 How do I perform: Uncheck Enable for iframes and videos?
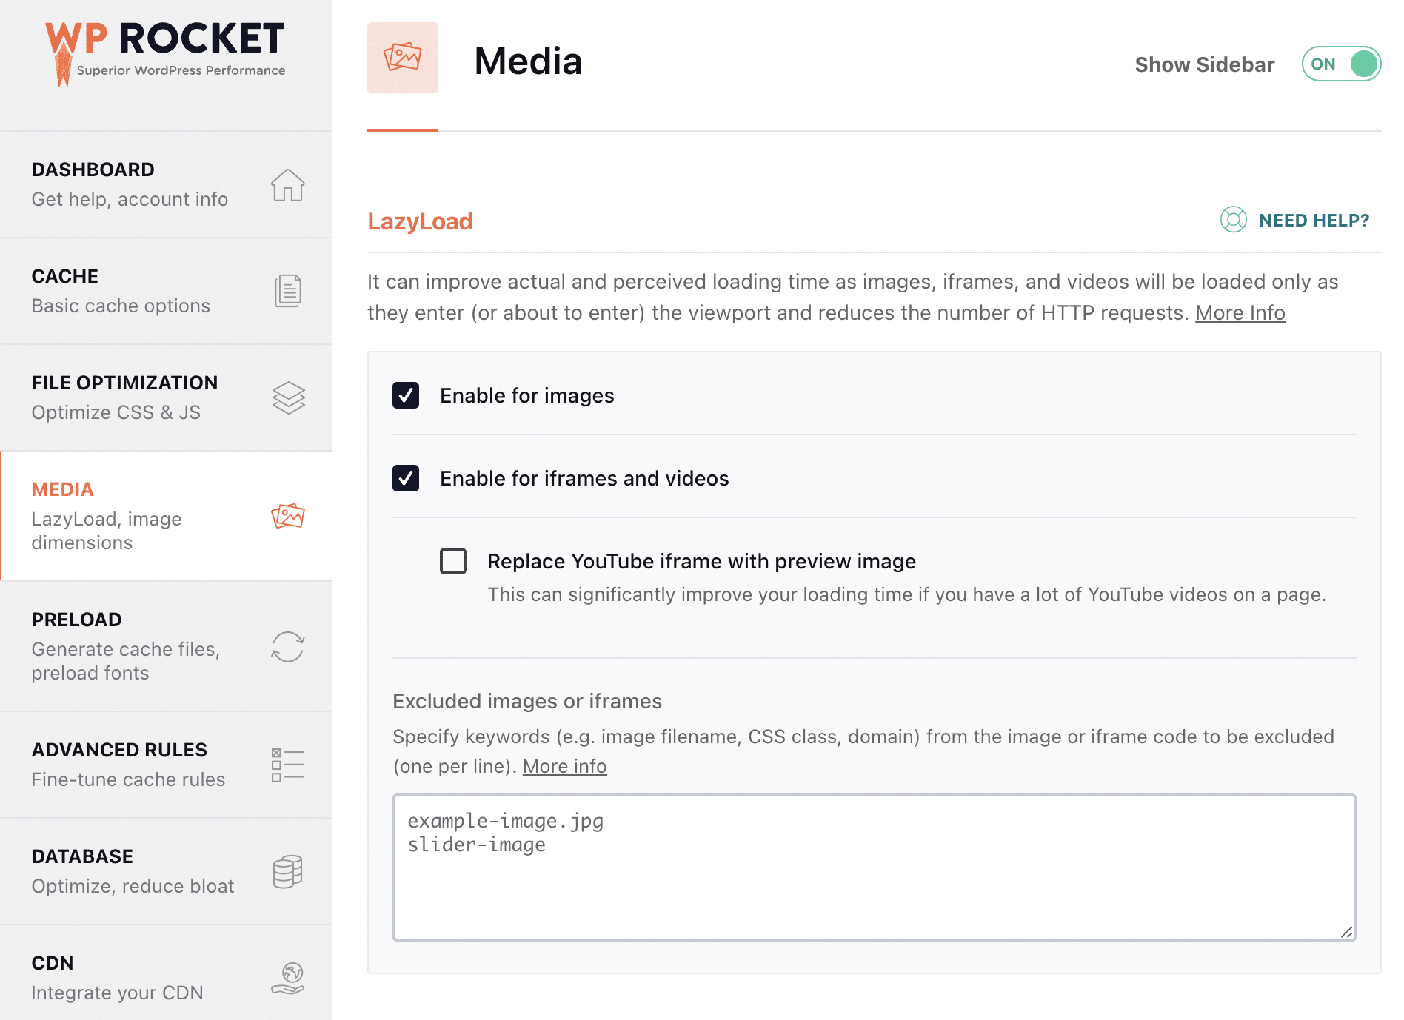(406, 478)
